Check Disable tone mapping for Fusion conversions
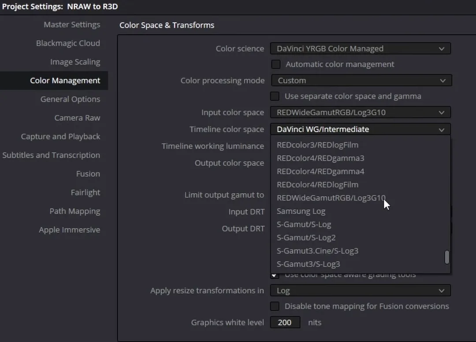This screenshot has width=476, height=342. [275, 306]
